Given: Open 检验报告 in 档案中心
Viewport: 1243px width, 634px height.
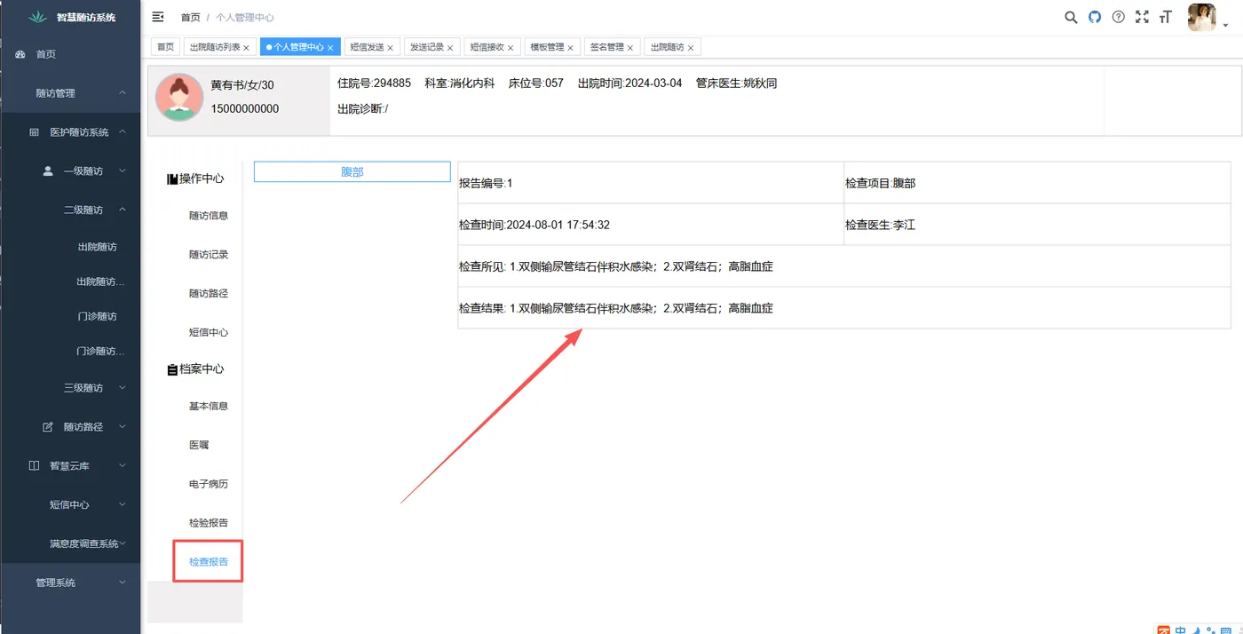Looking at the screenshot, I should tap(209, 523).
